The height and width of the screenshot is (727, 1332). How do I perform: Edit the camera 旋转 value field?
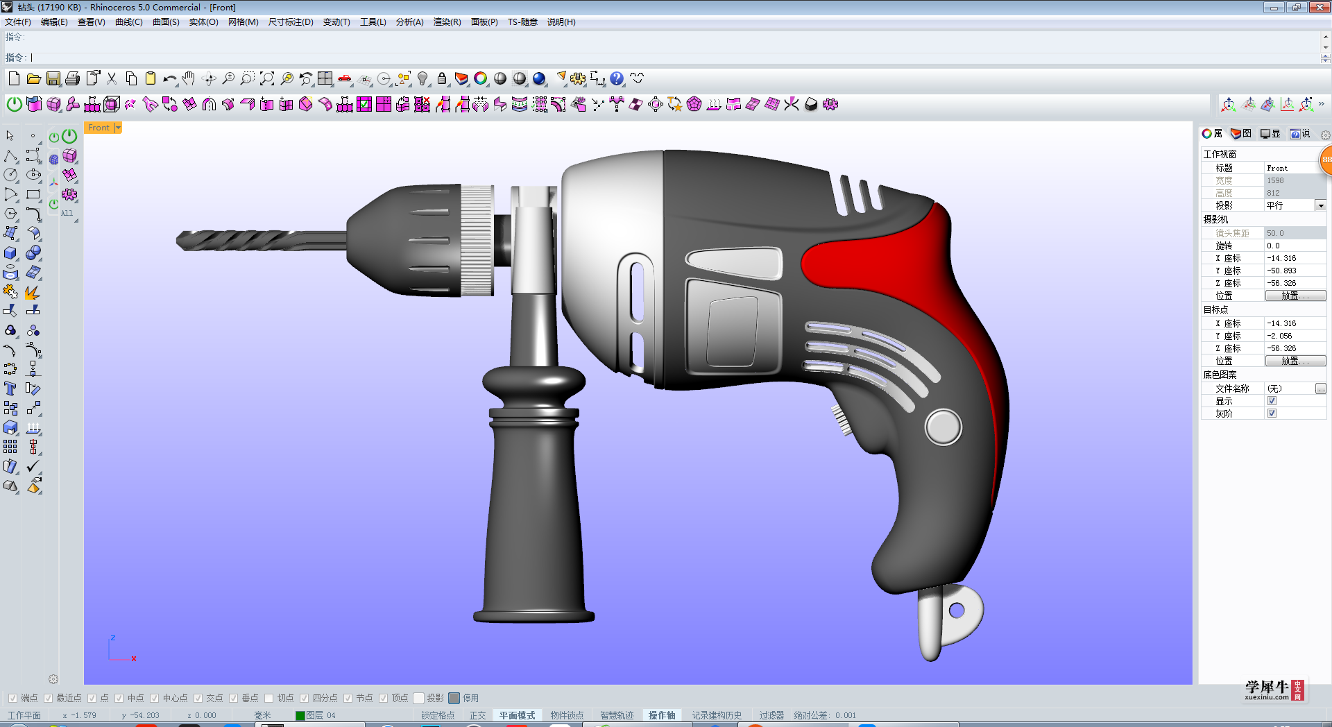[x=1295, y=246]
